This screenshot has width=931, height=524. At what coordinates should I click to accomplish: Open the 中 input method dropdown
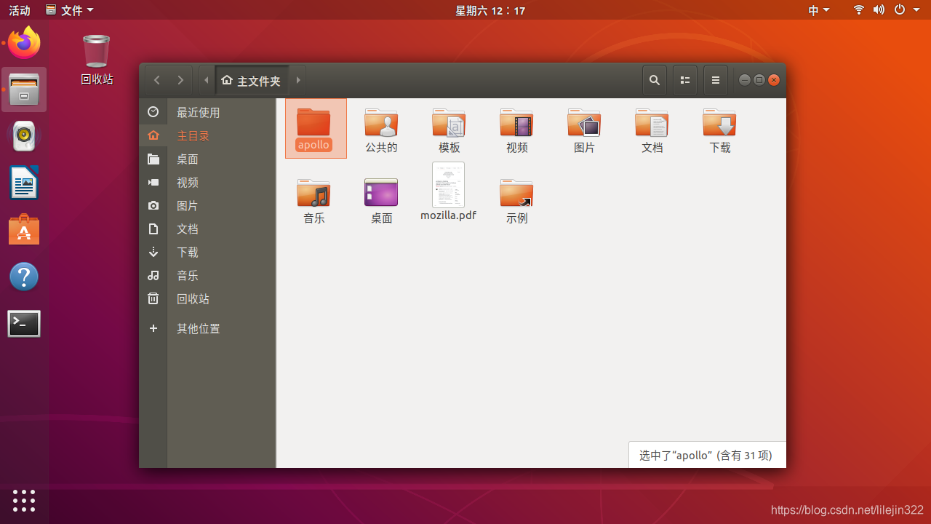pos(819,10)
